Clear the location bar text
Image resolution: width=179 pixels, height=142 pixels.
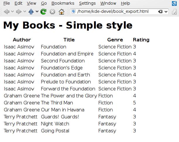[160, 12]
